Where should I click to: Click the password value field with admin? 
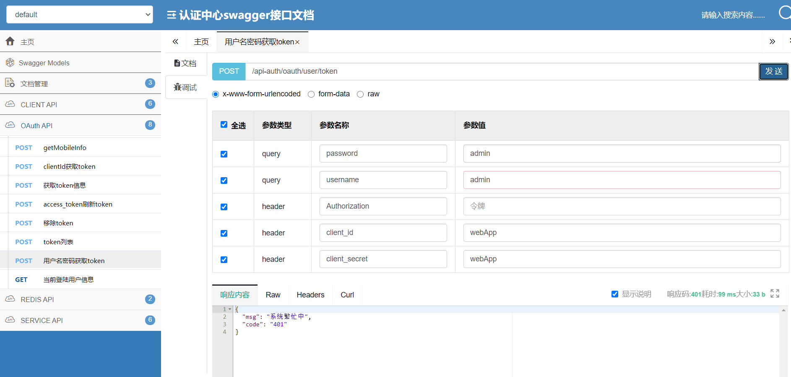point(622,153)
